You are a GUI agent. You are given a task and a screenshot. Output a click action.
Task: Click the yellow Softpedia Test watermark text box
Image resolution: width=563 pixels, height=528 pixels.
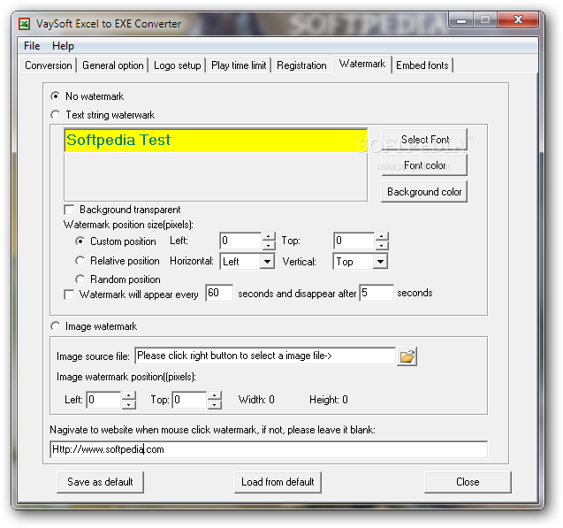(216, 141)
